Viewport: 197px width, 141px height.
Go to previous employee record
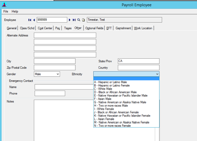point(34,20)
